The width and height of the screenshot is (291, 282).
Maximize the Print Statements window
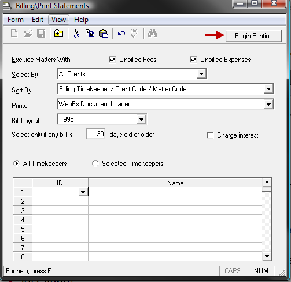pos(255,3)
